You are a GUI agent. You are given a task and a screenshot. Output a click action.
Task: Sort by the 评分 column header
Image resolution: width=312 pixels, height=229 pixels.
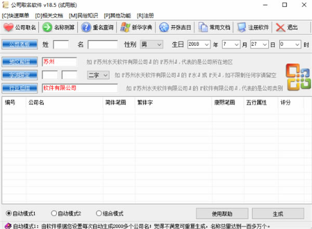[x=285, y=102]
